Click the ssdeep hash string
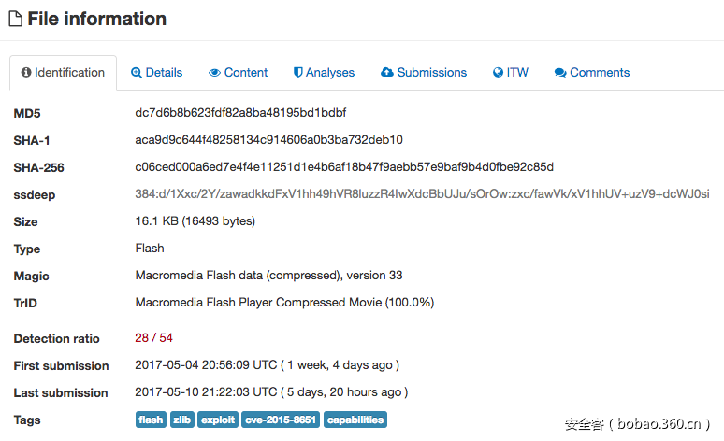This screenshot has width=724, height=441. (x=422, y=194)
